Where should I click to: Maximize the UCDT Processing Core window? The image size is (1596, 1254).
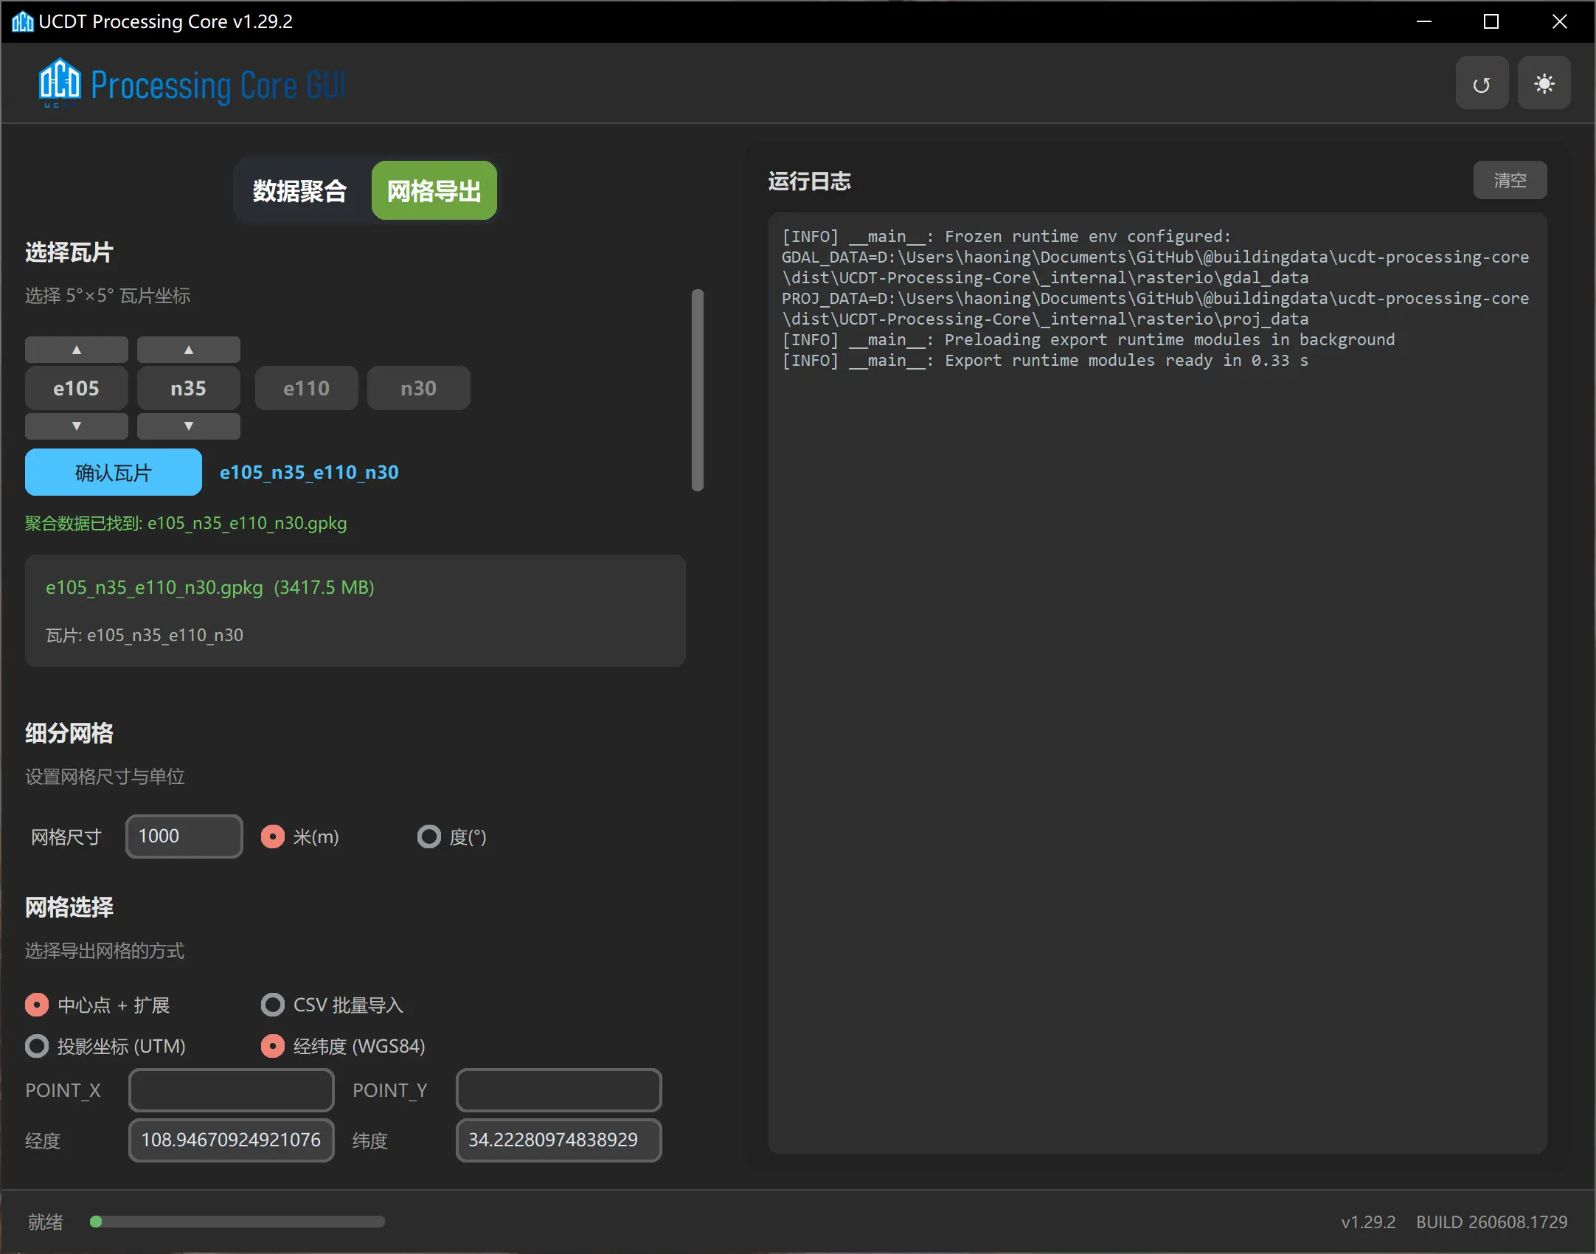coord(1491,21)
